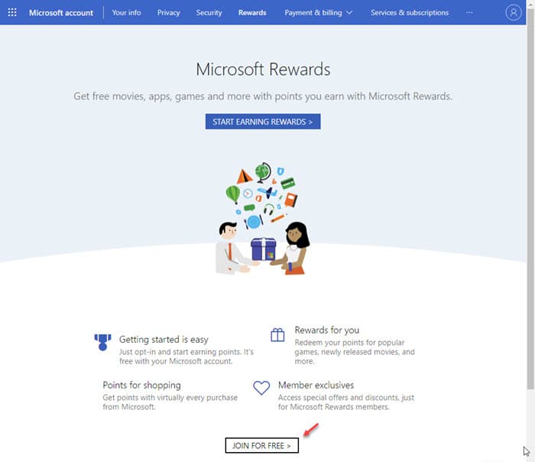Click the 'Get free movies, apps, games' tagline
Viewport: 535px width, 462px height.
[x=263, y=96]
